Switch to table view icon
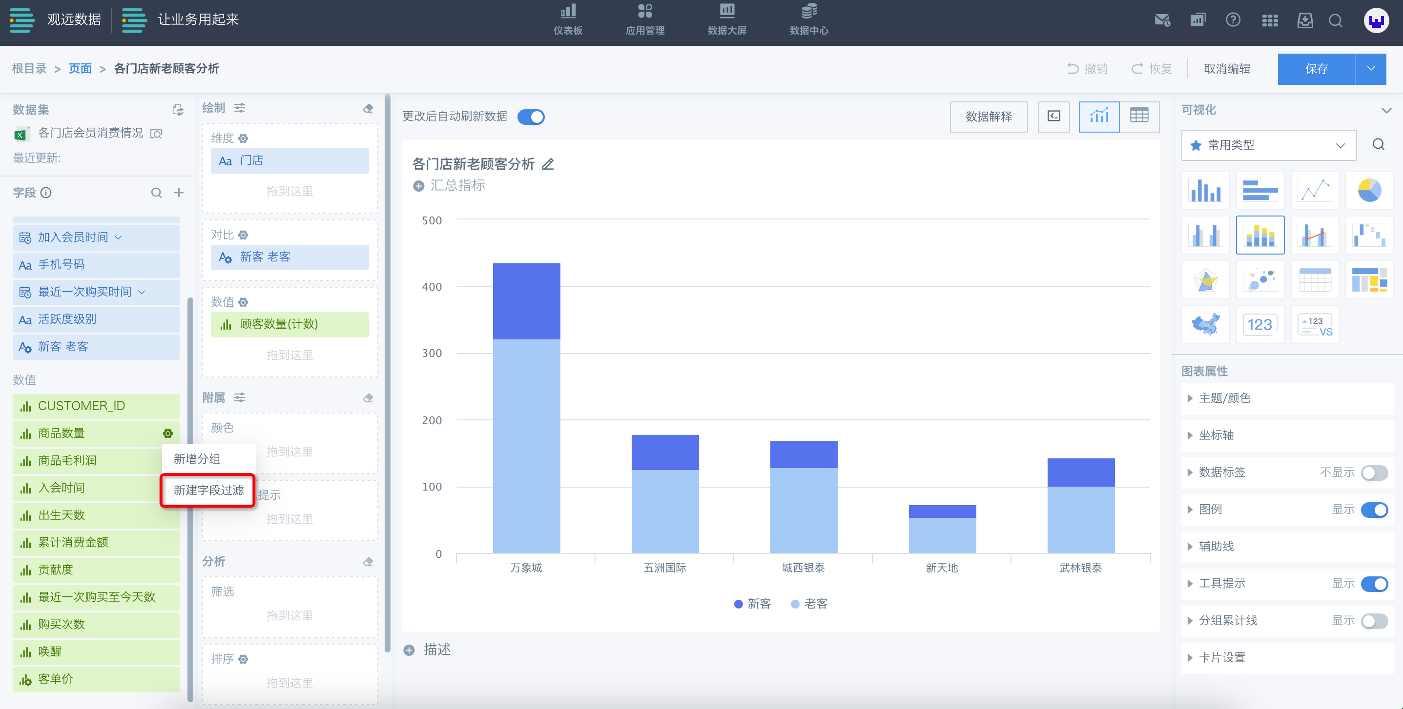Image resolution: width=1403 pixels, height=709 pixels. tap(1139, 116)
